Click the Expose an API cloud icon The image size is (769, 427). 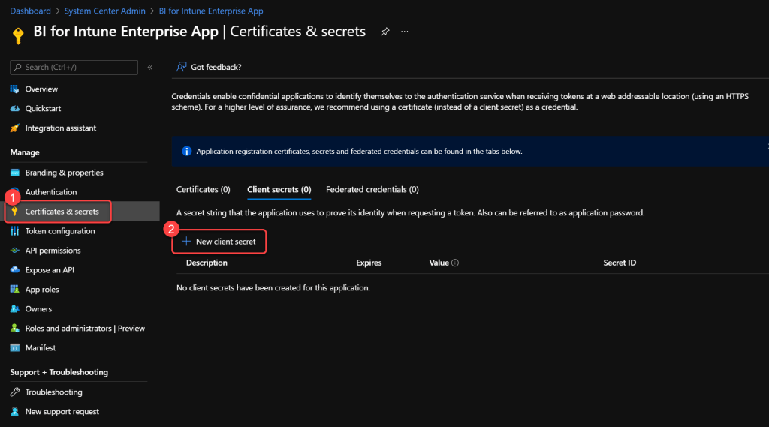(14, 270)
